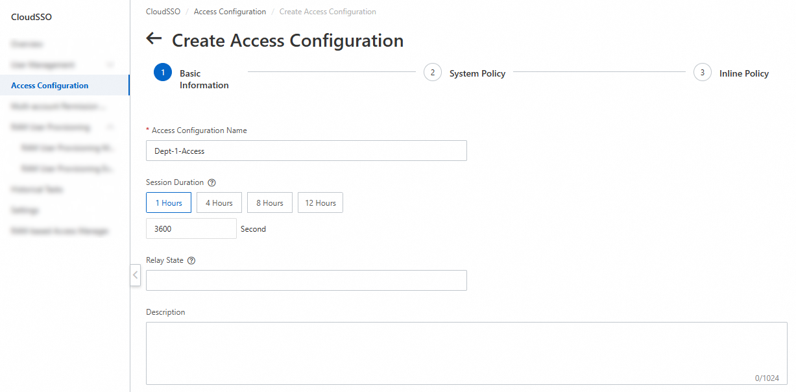This screenshot has height=392, width=796.
Task: Click the Access Configuration breadcrumb link
Action: [230, 12]
